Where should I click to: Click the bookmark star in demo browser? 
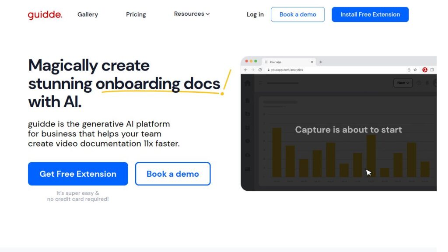415,70
